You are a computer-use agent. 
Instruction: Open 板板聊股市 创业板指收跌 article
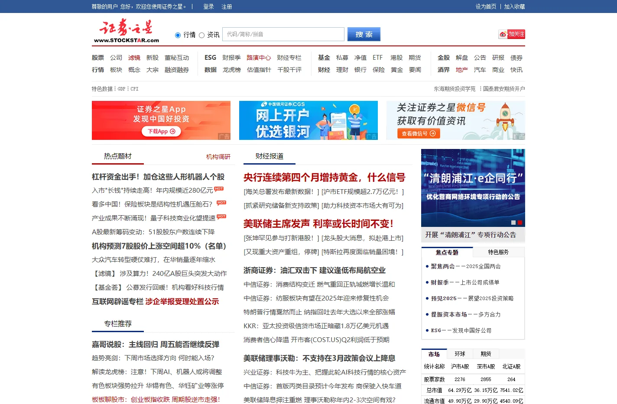156,399
